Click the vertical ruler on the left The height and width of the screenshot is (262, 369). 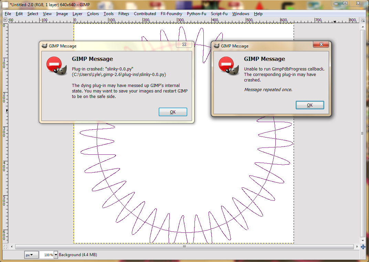pos(5,133)
